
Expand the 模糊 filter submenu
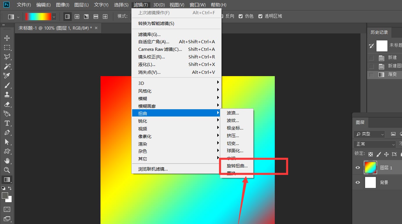(177, 98)
